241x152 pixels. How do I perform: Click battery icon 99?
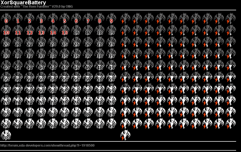coord(111,123)
